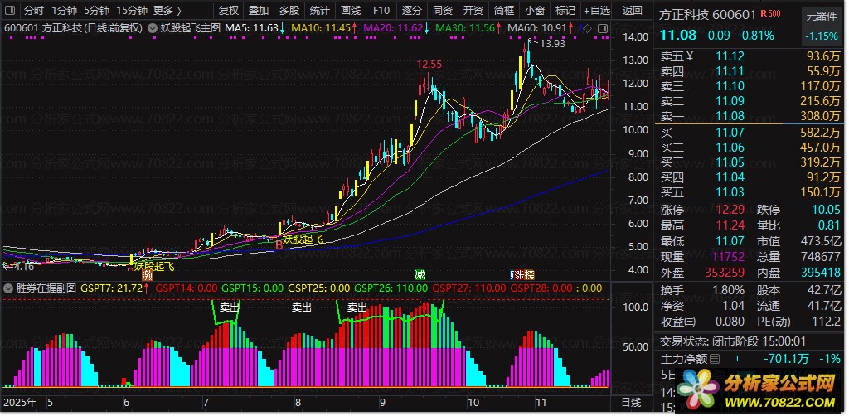
Task: Click the GSPT26: 110.00 value
Action: (391, 288)
